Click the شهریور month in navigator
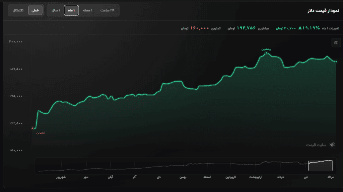Screen dimensions: 343x192 [x=61, y=177]
